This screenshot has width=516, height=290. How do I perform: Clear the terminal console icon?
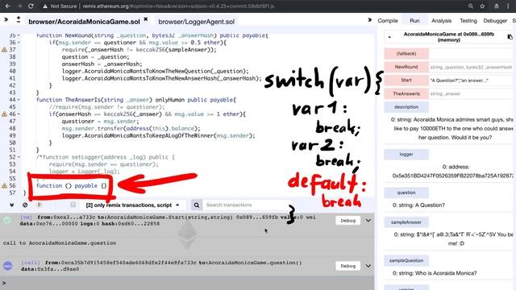tap(25, 205)
